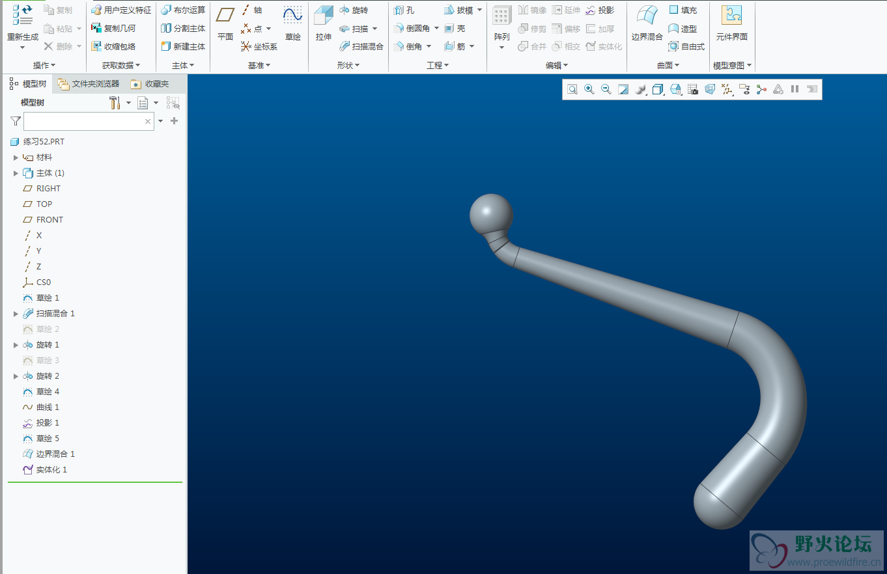
Task: Click 布尔运算 boolean operations
Action: (x=183, y=10)
